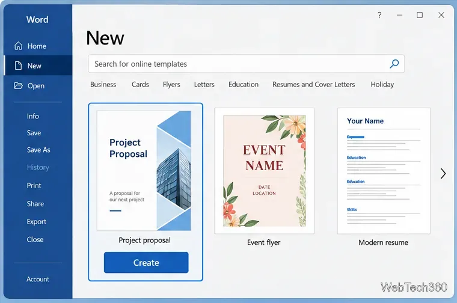
Task: Maximize the Word window
Action: 419,15
